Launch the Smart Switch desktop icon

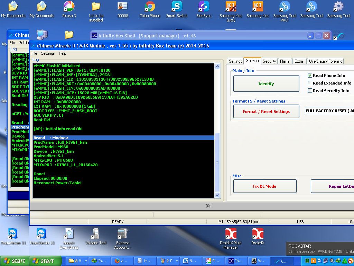tap(177, 7)
